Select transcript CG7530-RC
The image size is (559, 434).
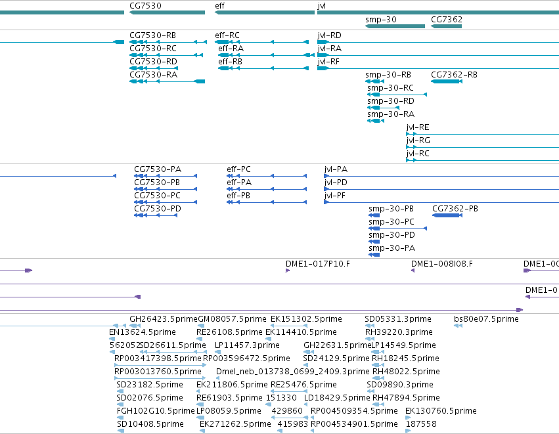point(166,55)
